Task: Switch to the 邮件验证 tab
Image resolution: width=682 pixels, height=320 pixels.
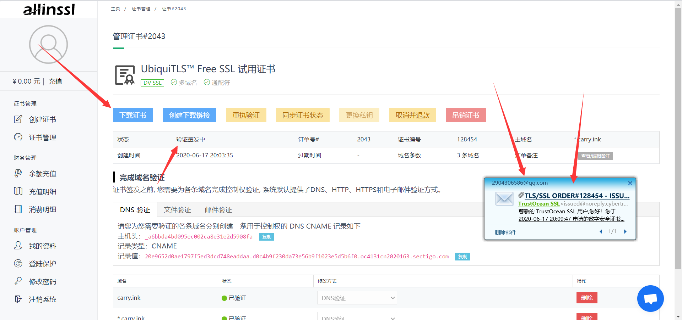Action: [218, 210]
